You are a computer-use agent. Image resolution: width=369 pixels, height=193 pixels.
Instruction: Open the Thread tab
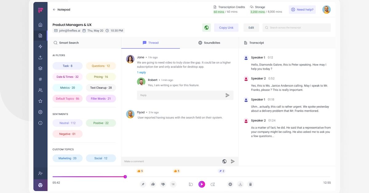[x=150, y=43]
